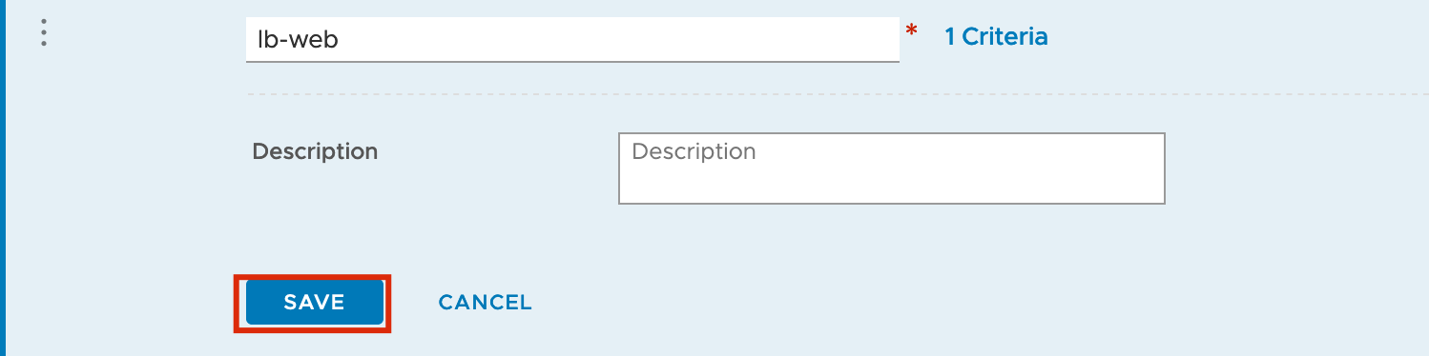The width and height of the screenshot is (1429, 356).
Task: View compute members via 1 Criteria
Action: [996, 37]
